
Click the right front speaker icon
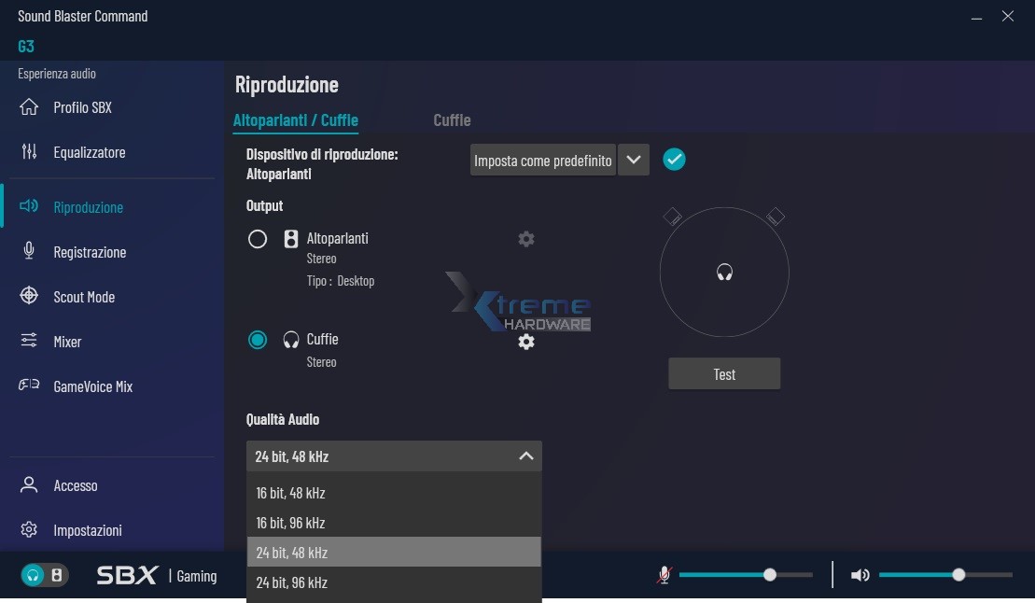(x=776, y=217)
